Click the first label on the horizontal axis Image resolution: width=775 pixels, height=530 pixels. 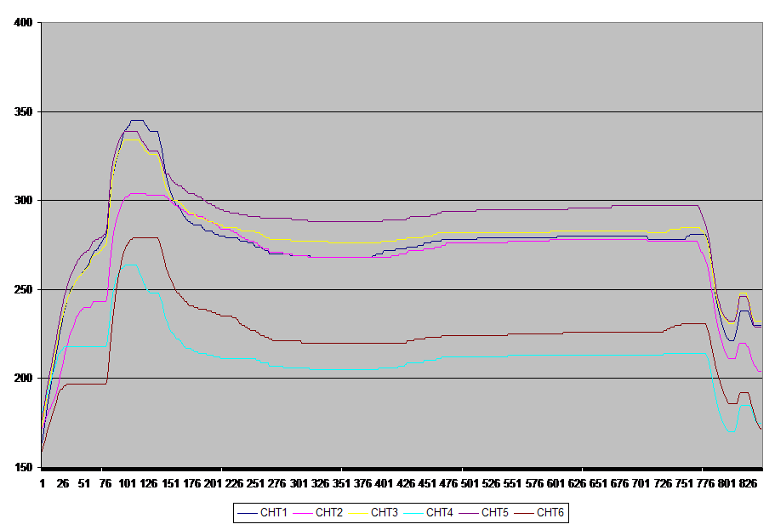43,482
